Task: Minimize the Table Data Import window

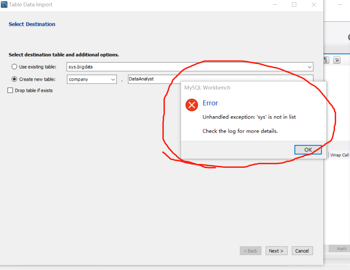Action: [275, 5]
